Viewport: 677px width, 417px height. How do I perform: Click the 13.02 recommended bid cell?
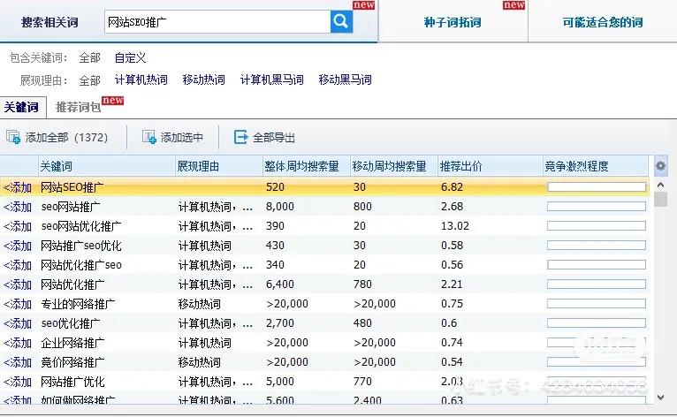click(455, 226)
